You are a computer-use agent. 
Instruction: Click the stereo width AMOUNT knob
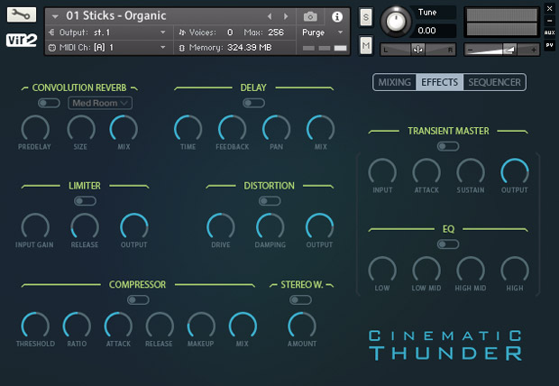[x=302, y=326]
